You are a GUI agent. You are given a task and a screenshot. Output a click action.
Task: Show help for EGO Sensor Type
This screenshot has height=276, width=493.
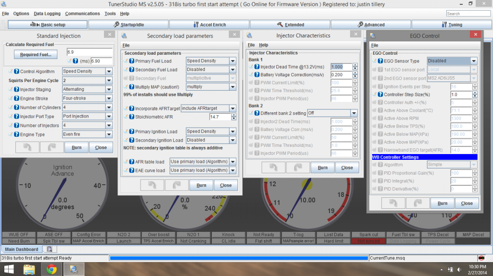pos(380,61)
